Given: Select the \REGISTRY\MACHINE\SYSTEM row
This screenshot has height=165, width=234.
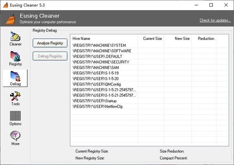Looking at the screenshot, I should 99,45.
